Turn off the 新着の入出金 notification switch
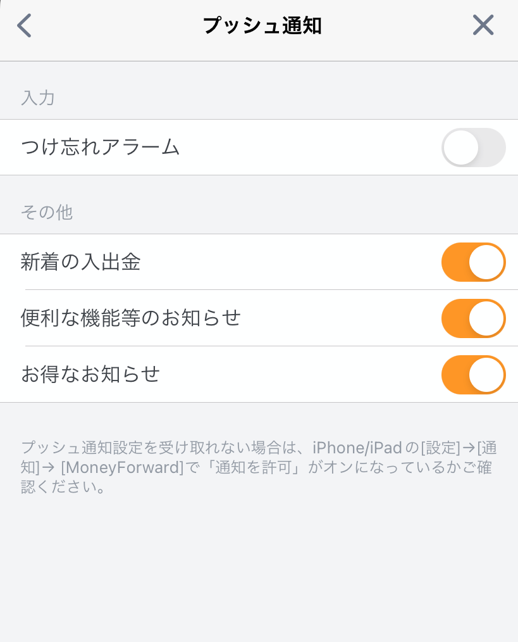518x642 pixels. [x=473, y=262]
